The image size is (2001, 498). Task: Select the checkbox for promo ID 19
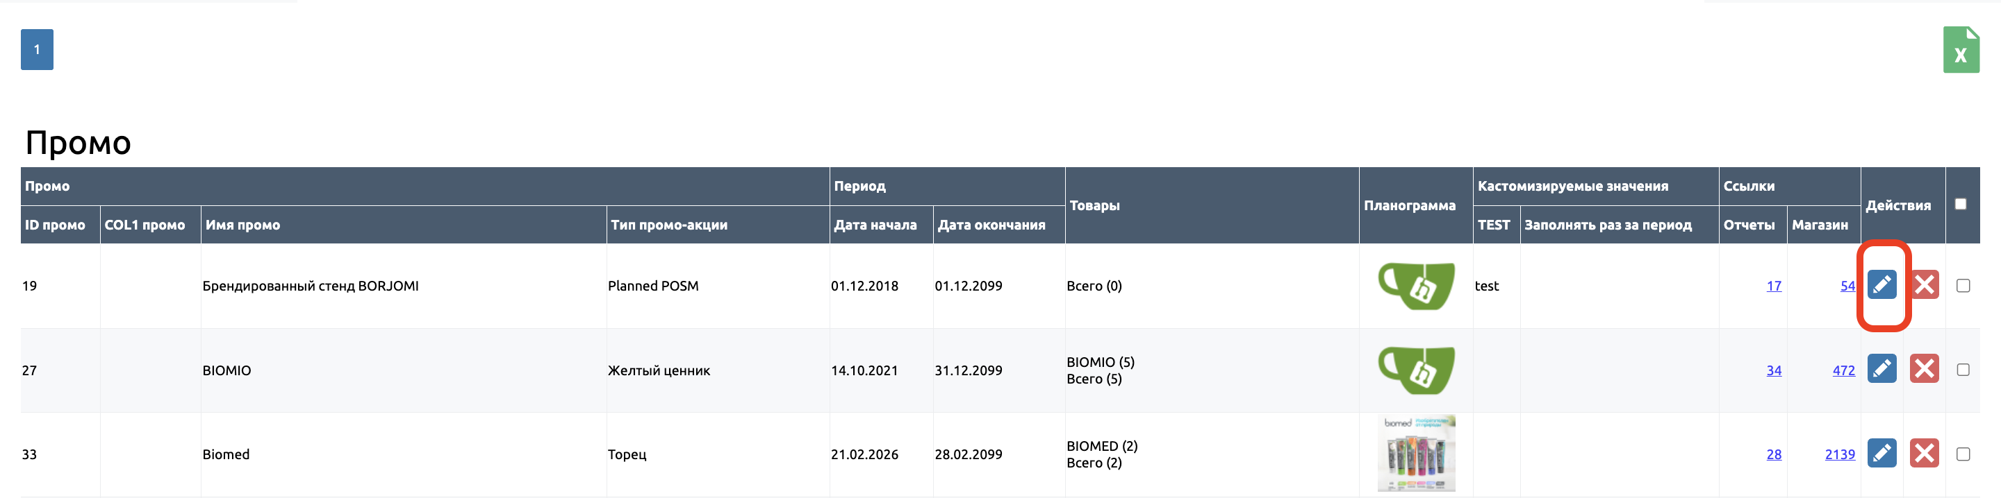click(1963, 286)
